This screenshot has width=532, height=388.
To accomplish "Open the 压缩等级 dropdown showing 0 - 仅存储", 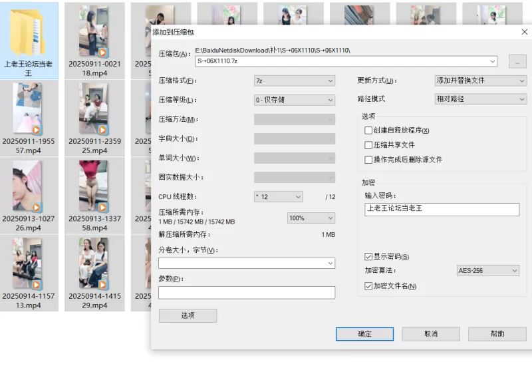I will (295, 100).
